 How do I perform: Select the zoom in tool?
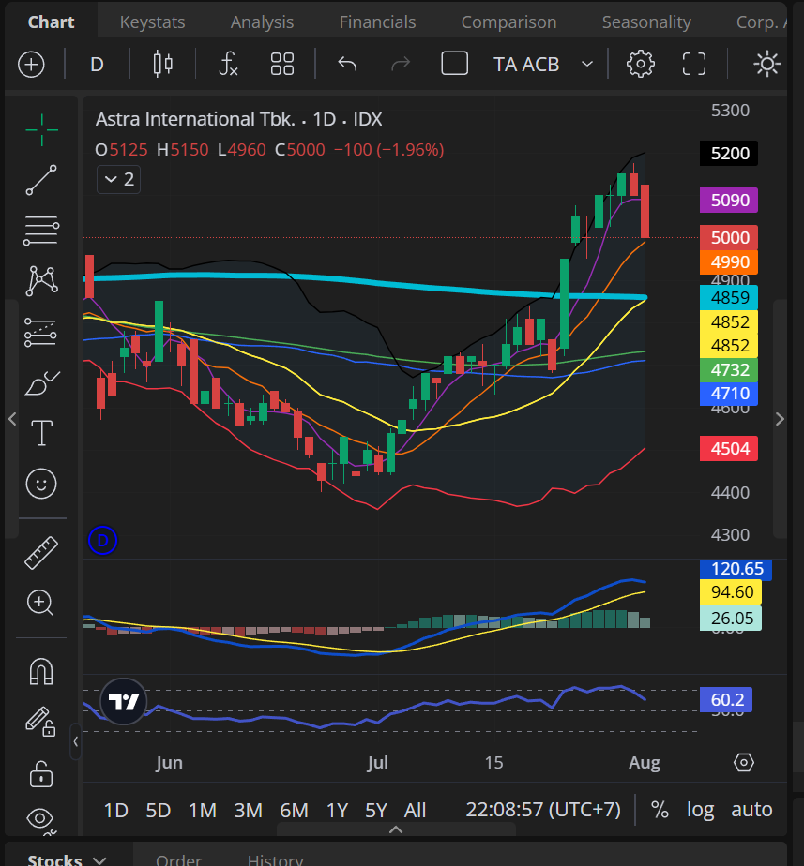click(x=40, y=603)
